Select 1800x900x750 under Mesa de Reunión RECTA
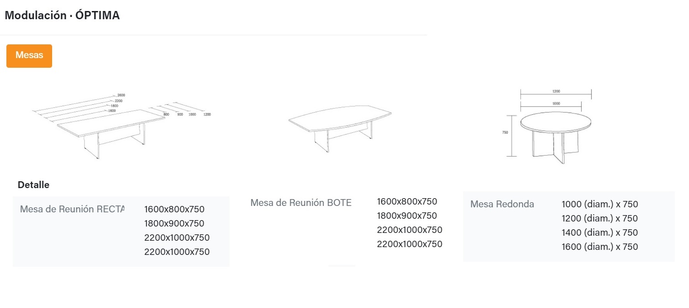 pyautogui.click(x=174, y=224)
